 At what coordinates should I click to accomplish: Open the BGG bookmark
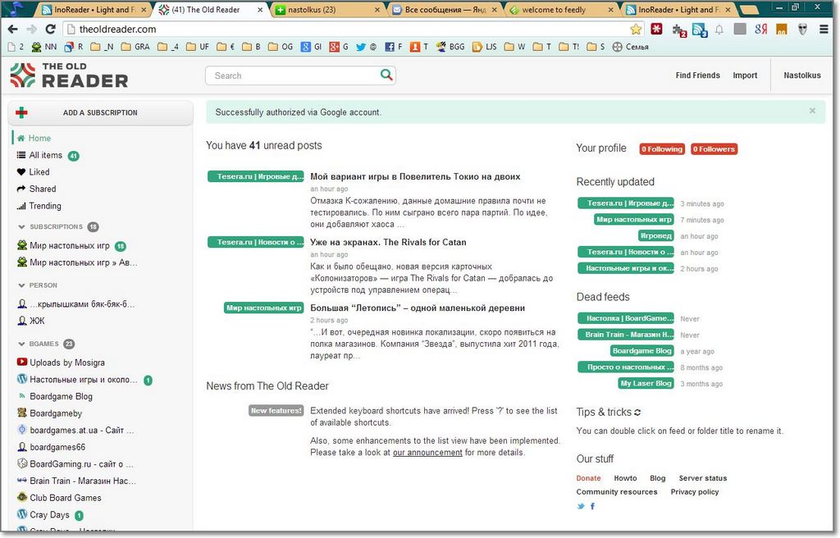click(x=450, y=47)
